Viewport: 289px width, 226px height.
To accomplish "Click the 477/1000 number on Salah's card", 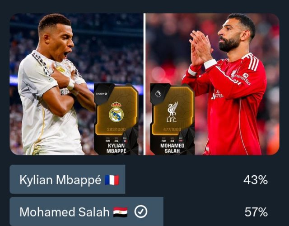I will point(172,130).
